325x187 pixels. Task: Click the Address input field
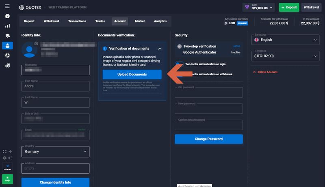pos(55,168)
